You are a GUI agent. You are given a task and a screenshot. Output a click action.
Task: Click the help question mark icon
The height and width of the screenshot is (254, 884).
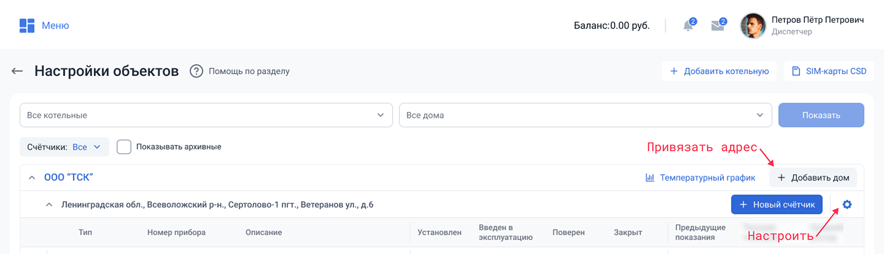[x=196, y=71]
